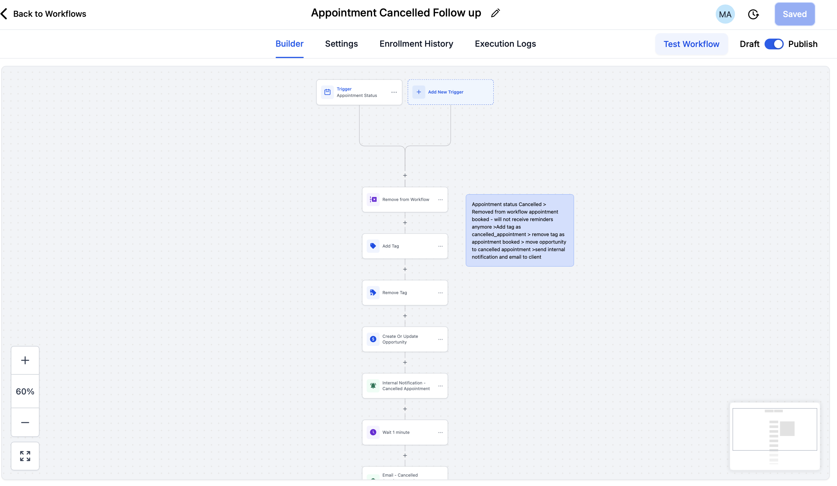This screenshot has height=486, width=837.
Task: Click the Test Workflow button
Action: [x=691, y=44]
